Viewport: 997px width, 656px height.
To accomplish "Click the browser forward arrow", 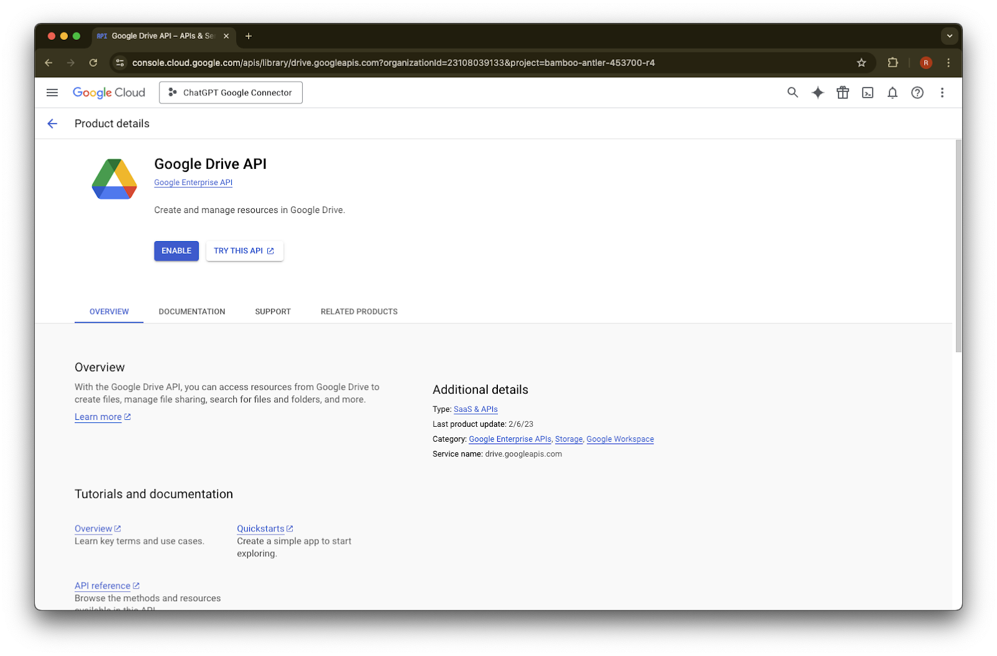I will click(x=71, y=63).
